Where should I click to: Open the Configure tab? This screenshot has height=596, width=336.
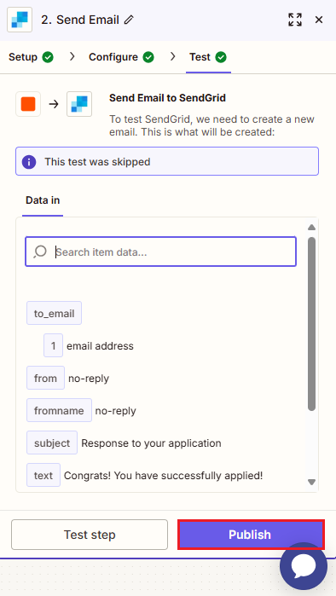pyautogui.click(x=121, y=57)
